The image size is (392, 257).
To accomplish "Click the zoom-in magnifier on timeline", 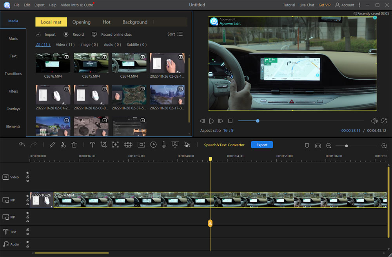I will tap(384, 146).
